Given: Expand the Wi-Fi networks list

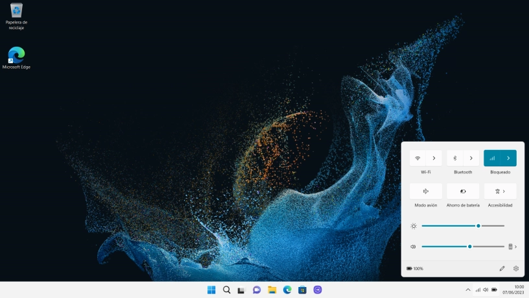Looking at the screenshot, I should click(x=434, y=158).
